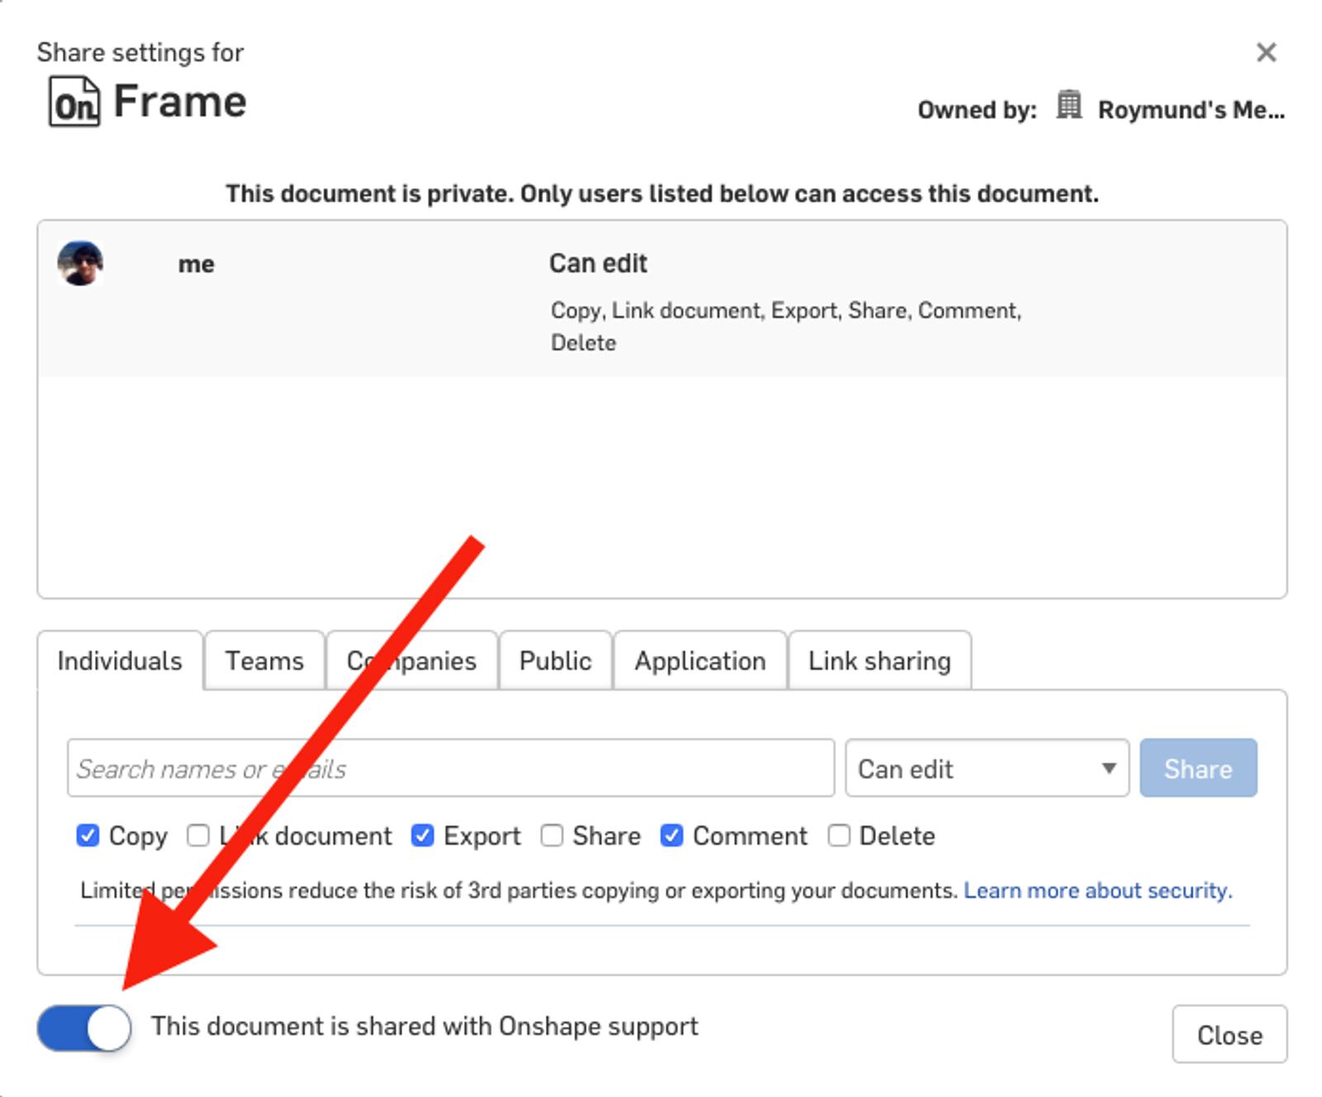This screenshot has height=1097, width=1322.
Task: Tick the Delete permission checkbox
Action: (x=839, y=836)
